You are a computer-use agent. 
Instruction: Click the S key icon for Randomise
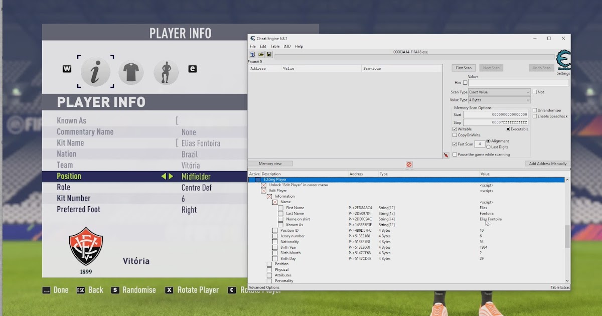[x=115, y=290]
